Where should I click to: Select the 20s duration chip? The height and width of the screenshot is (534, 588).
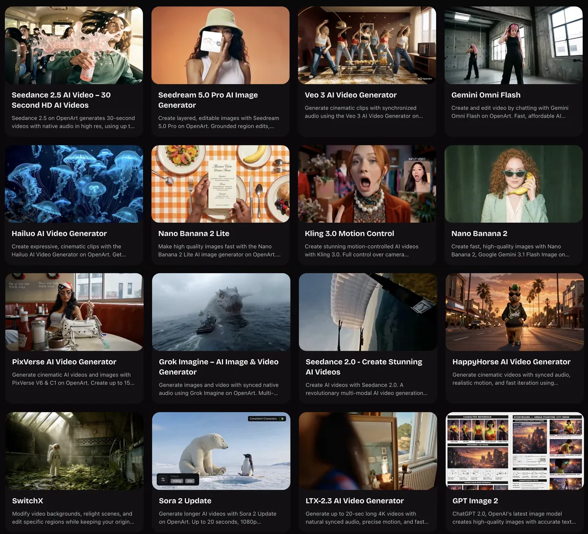pyautogui.click(x=190, y=481)
